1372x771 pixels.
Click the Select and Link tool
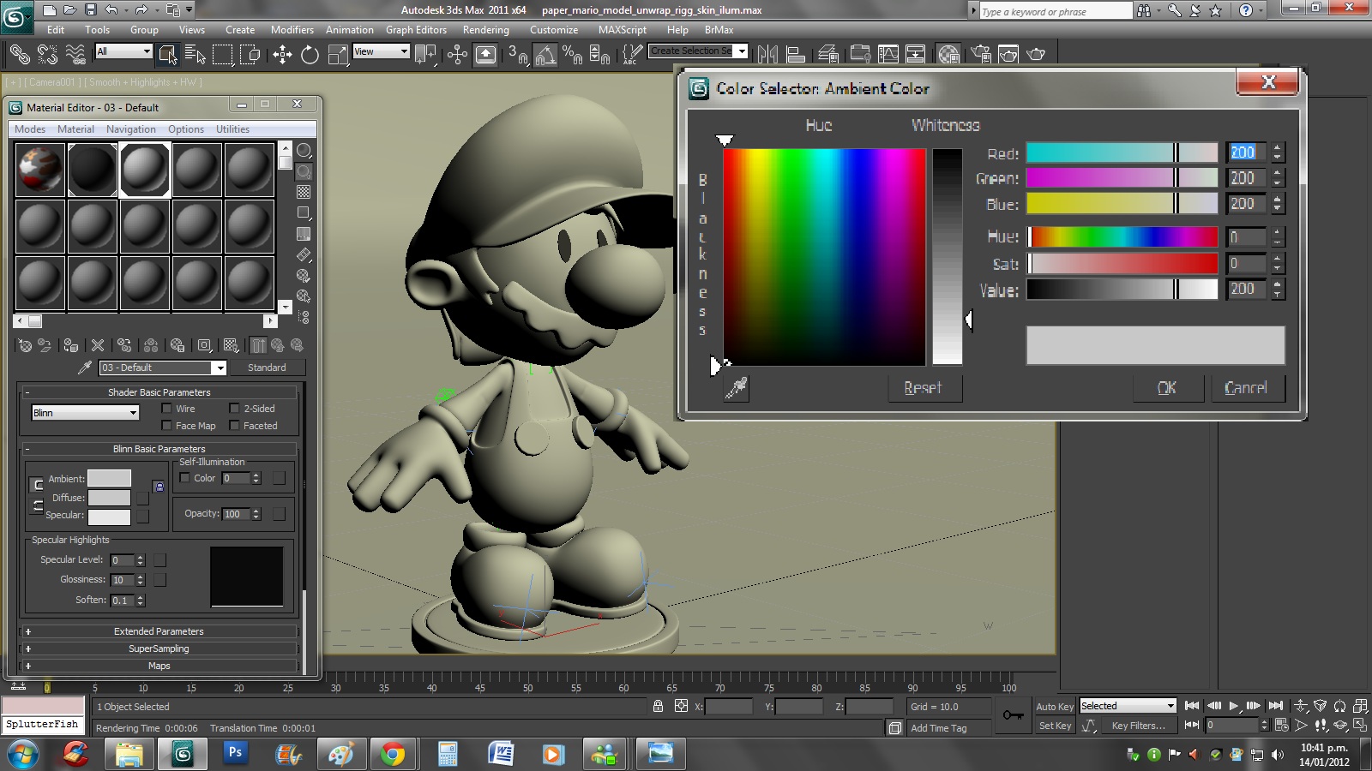(x=20, y=55)
